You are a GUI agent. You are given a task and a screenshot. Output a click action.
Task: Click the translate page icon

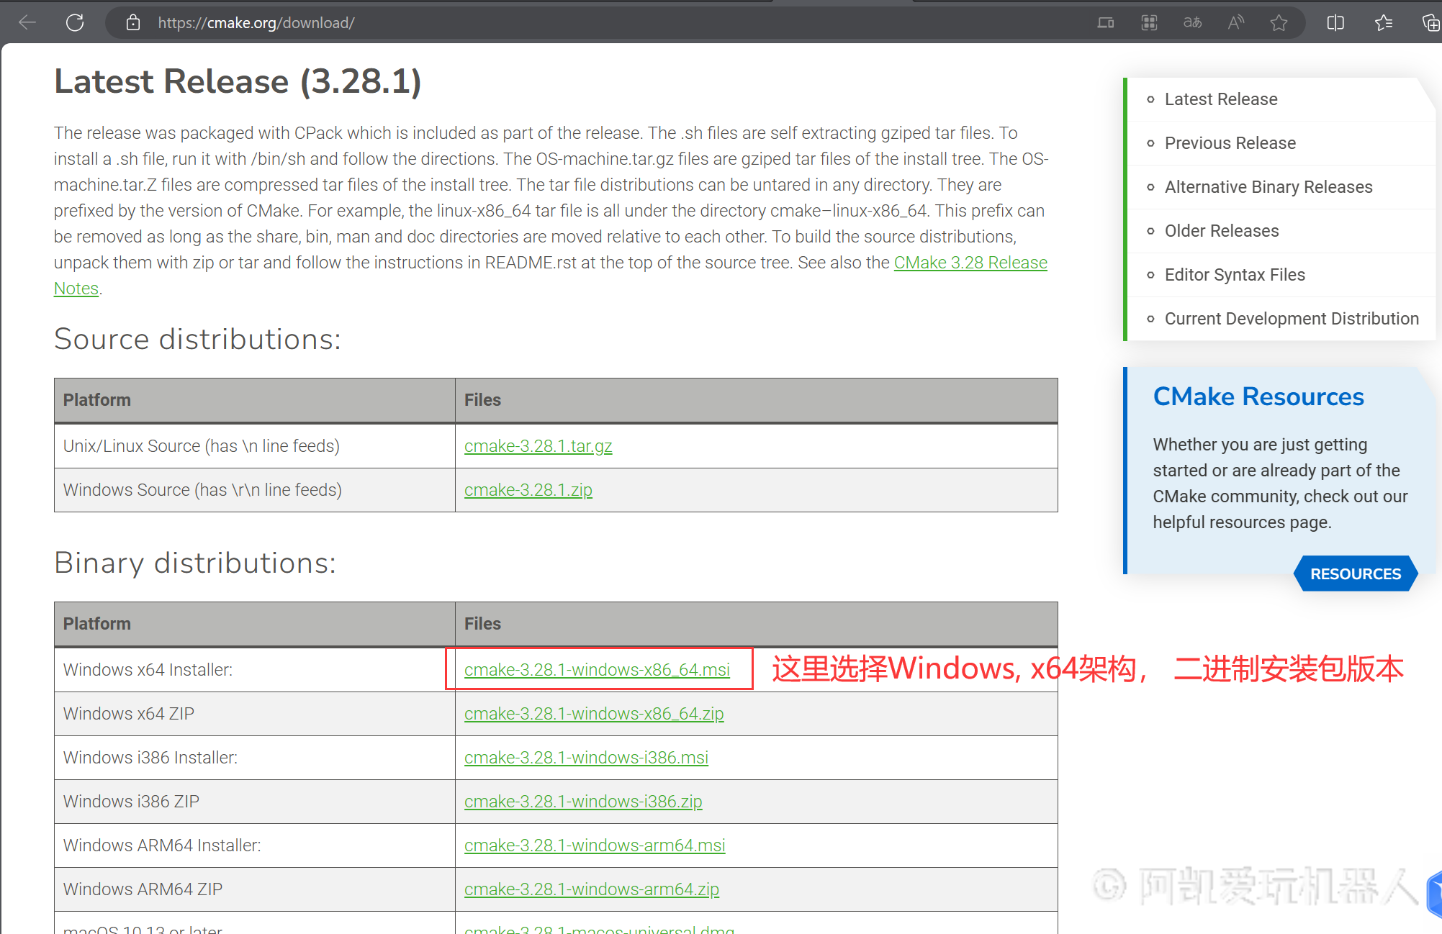[x=1193, y=23]
